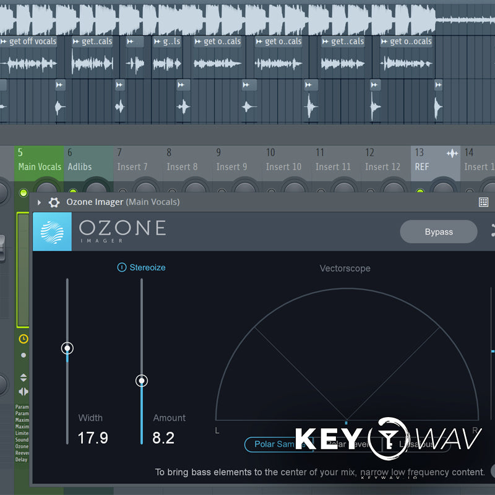
Task: Click the Width slider handle
Action: [67, 348]
